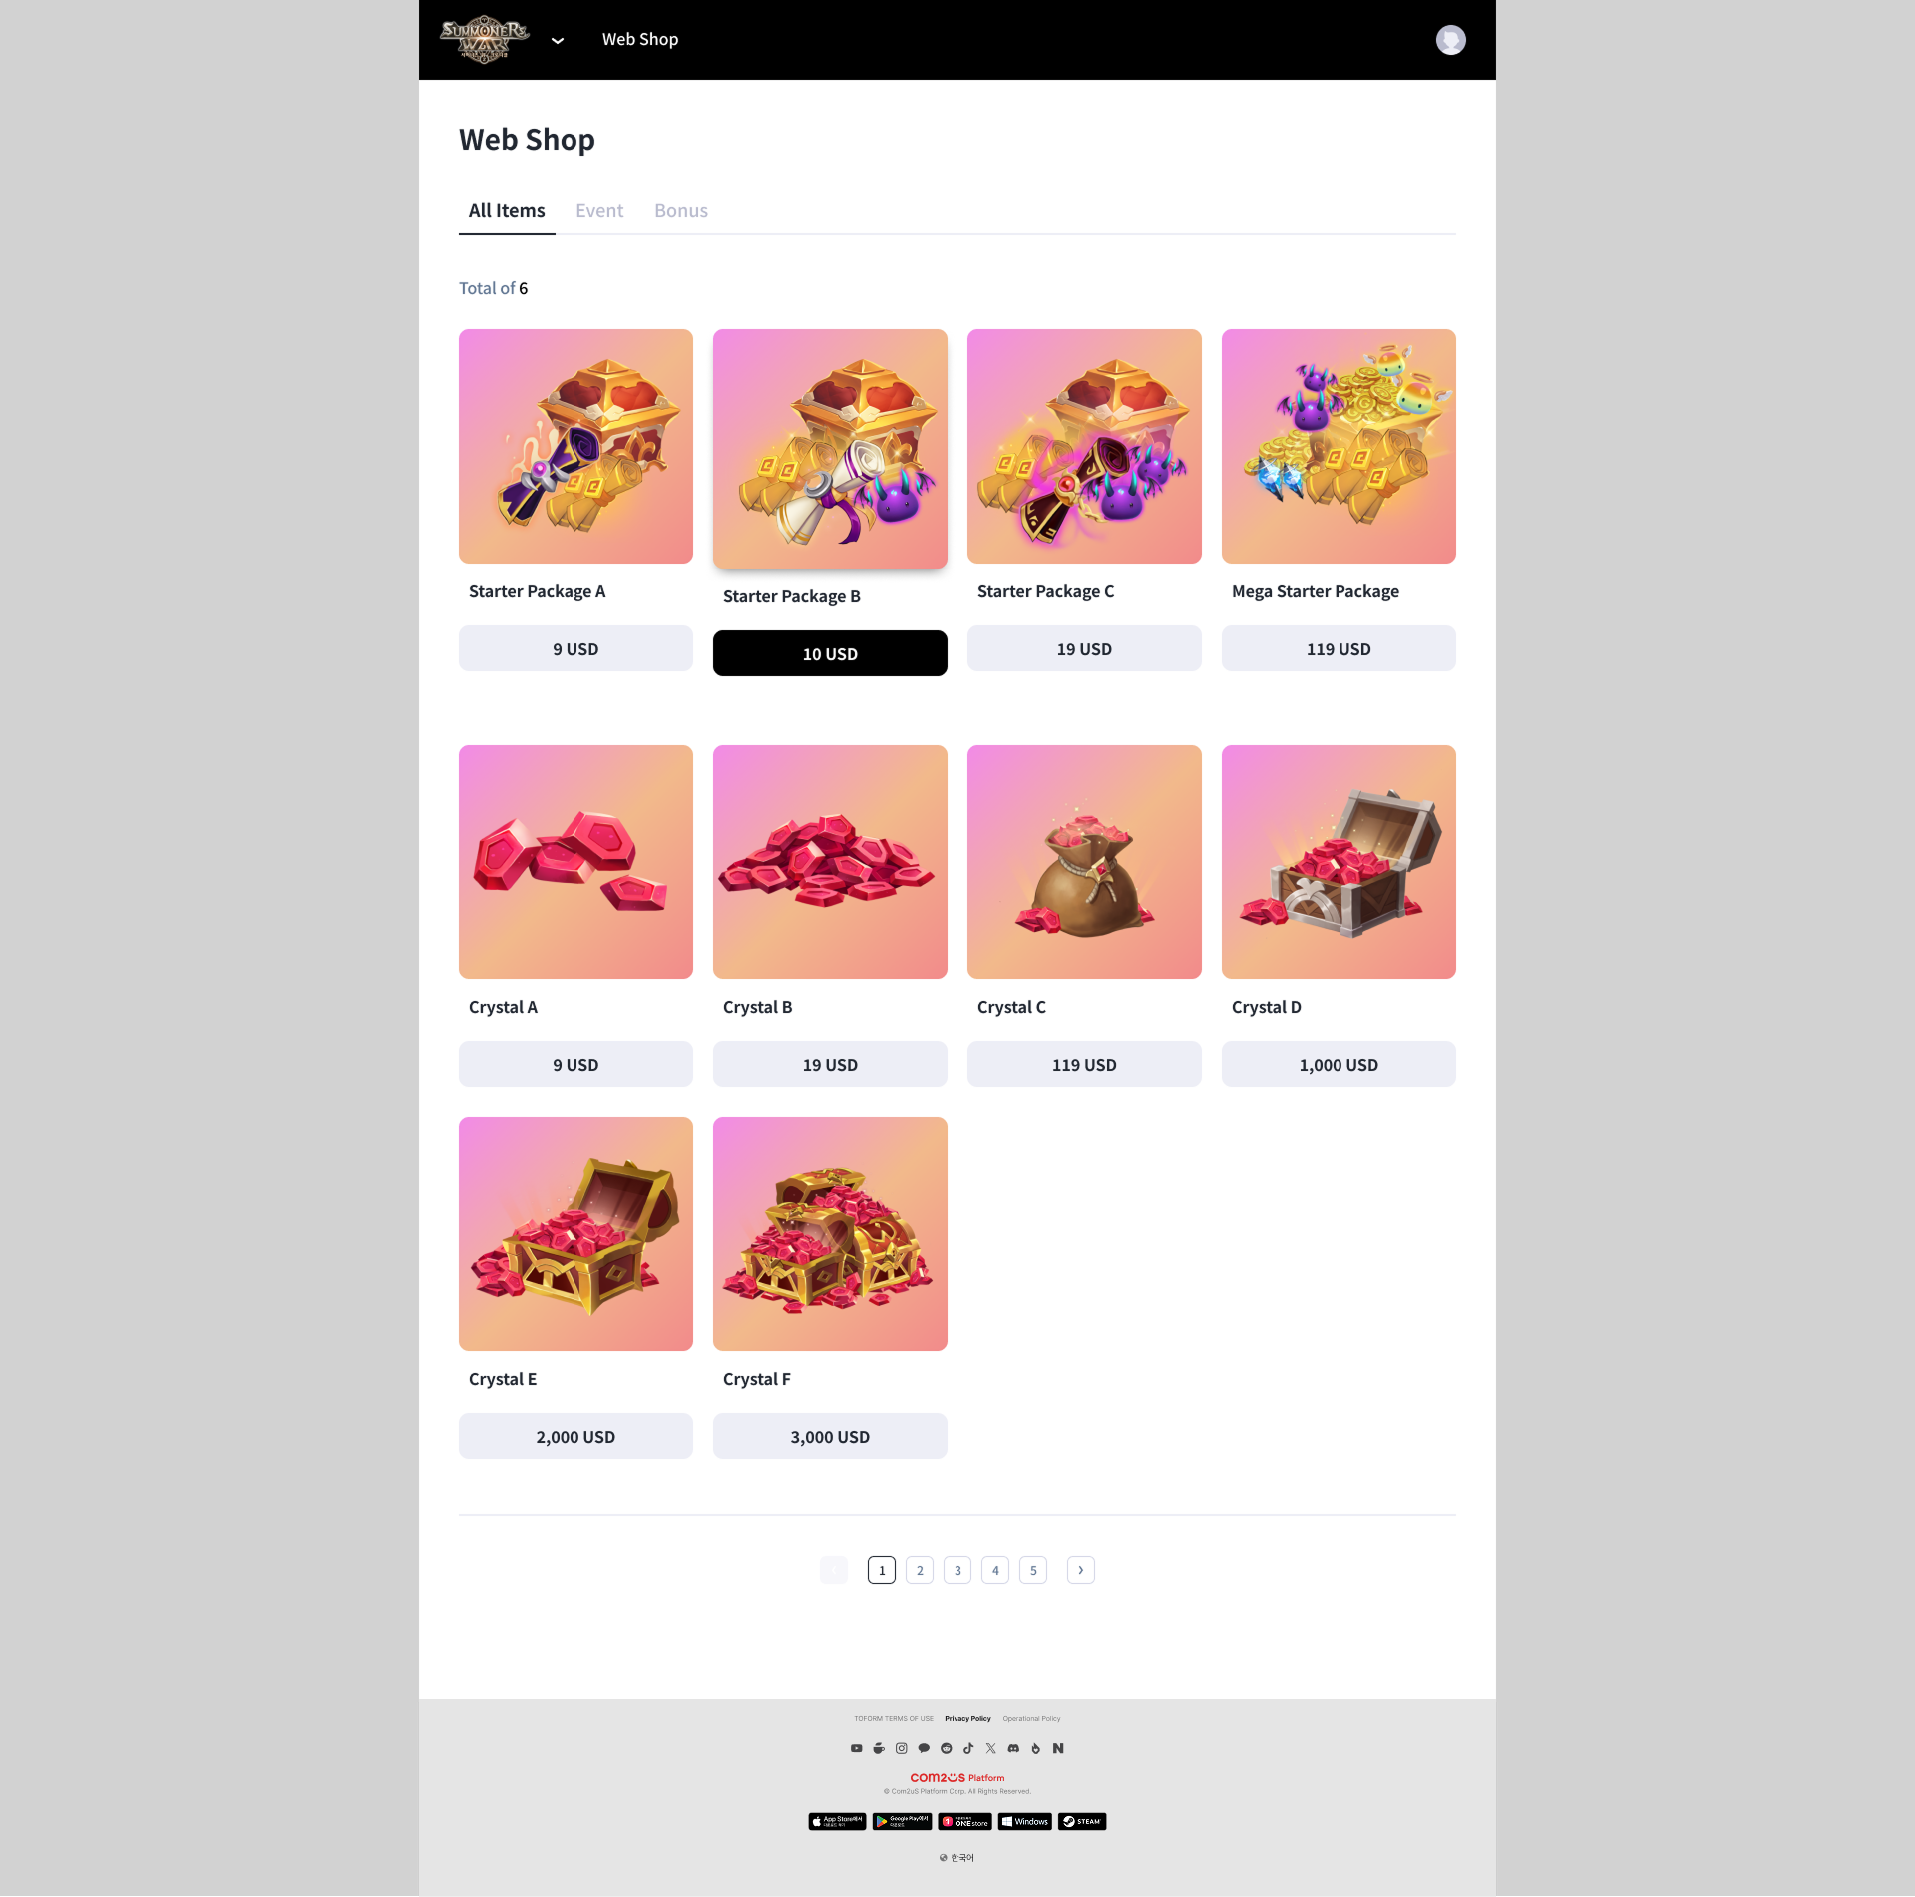Open the 한국어 language selector
The height and width of the screenshot is (1897, 1915).
pos(957,1858)
